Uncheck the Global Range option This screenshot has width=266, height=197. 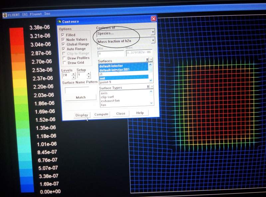tap(63, 44)
